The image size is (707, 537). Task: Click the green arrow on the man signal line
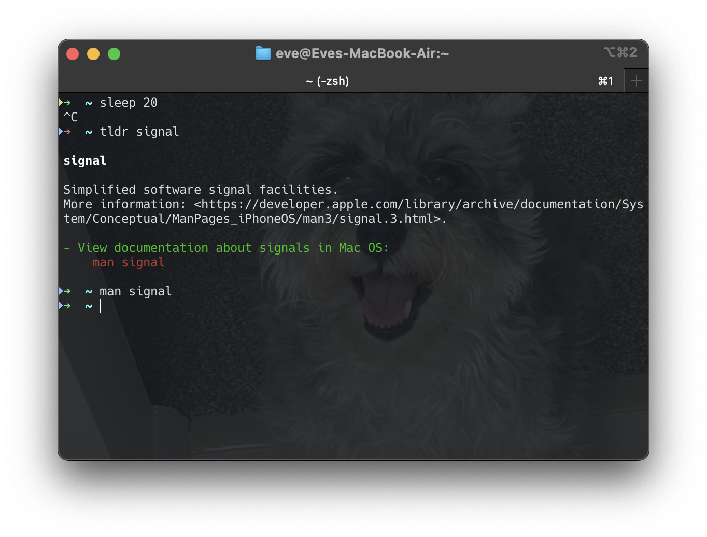67,291
